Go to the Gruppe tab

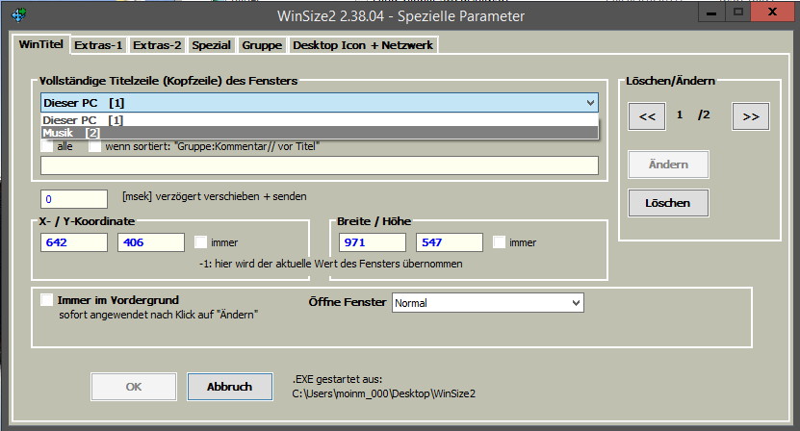(262, 45)
